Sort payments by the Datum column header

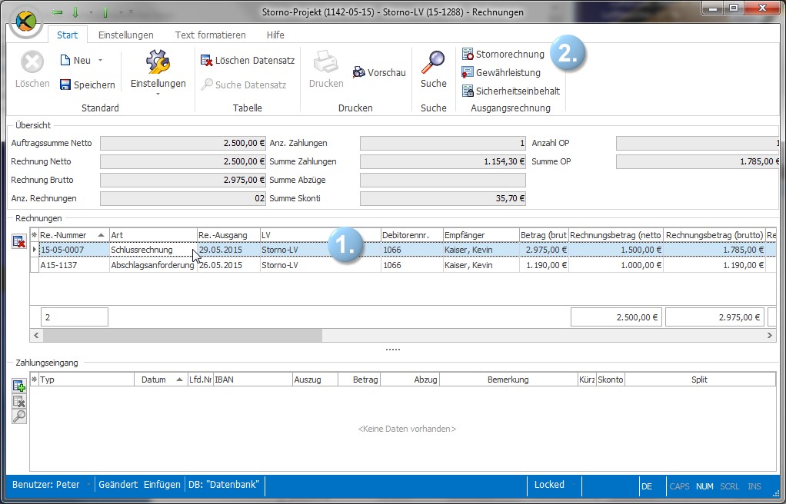click(x=161, y=380)
